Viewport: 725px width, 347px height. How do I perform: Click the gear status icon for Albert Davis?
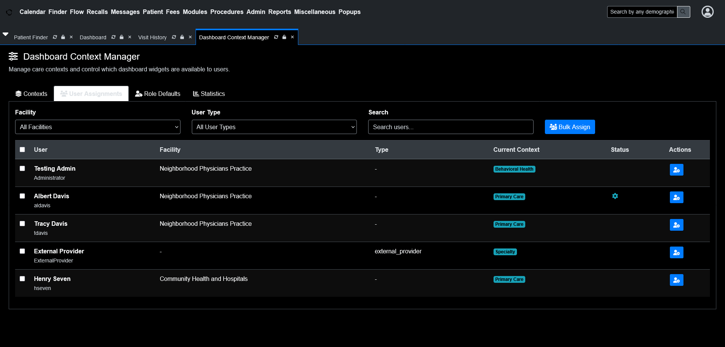click(615, 196)
